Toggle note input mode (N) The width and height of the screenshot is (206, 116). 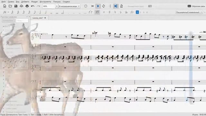coord(5,12)
